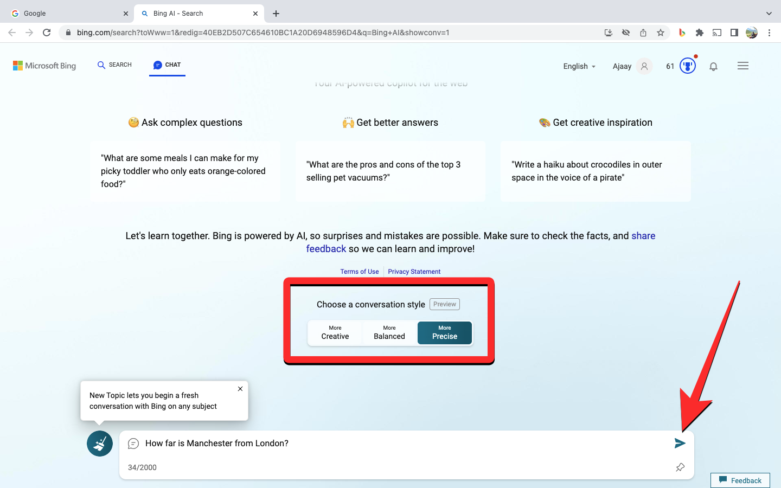The image size is (781, 488).
Task: Reload the Bing page
Action: pyautogui.click(x=47, y=33)
